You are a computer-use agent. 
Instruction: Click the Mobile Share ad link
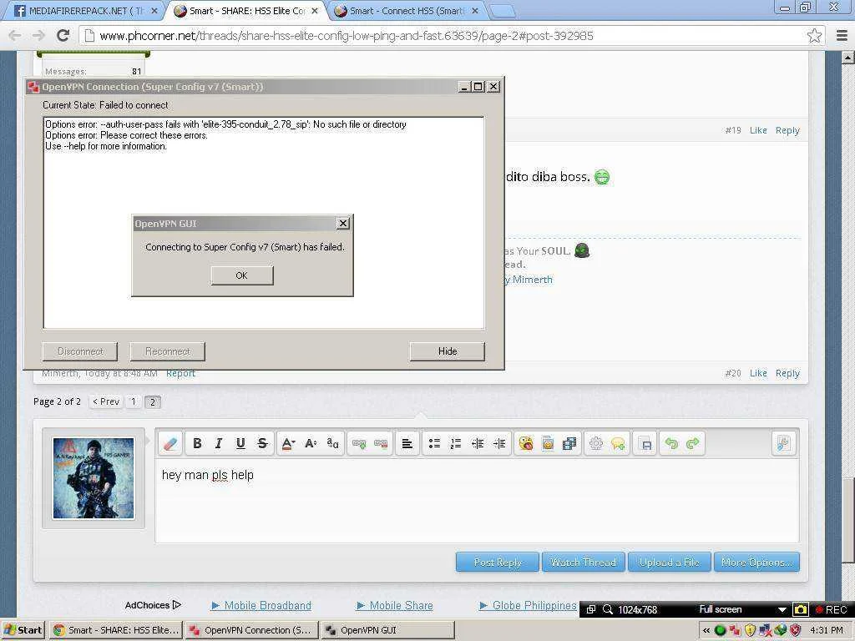[x=401, y=606]
